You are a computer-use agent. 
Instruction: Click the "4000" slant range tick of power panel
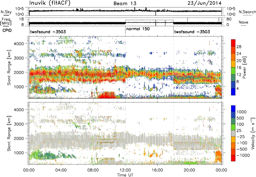(x=19, y=44)
